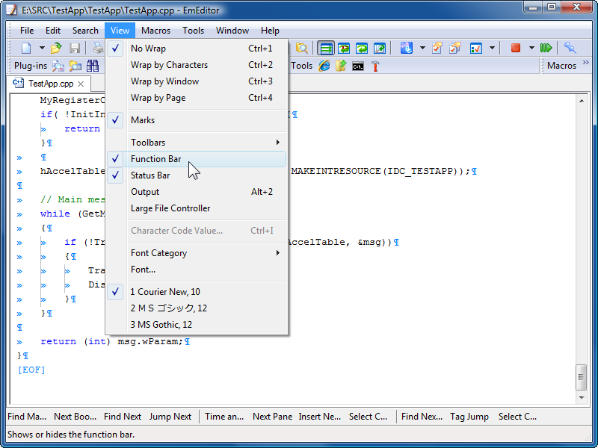Viewport: 598px width, 448px height.
Task: Click Tag Jump on the function bar
Action: coord(469,417)
